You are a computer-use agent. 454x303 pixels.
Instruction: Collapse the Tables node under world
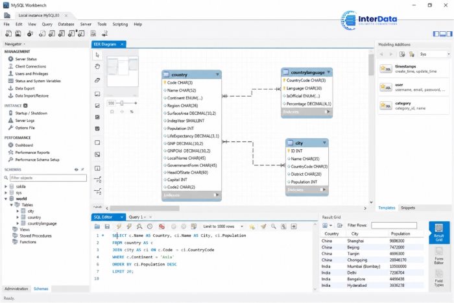[12, 205]
